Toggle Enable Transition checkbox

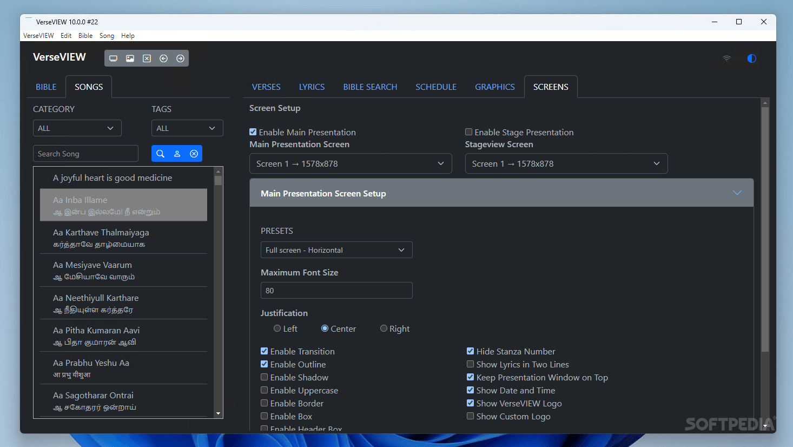tap(264, 351)
